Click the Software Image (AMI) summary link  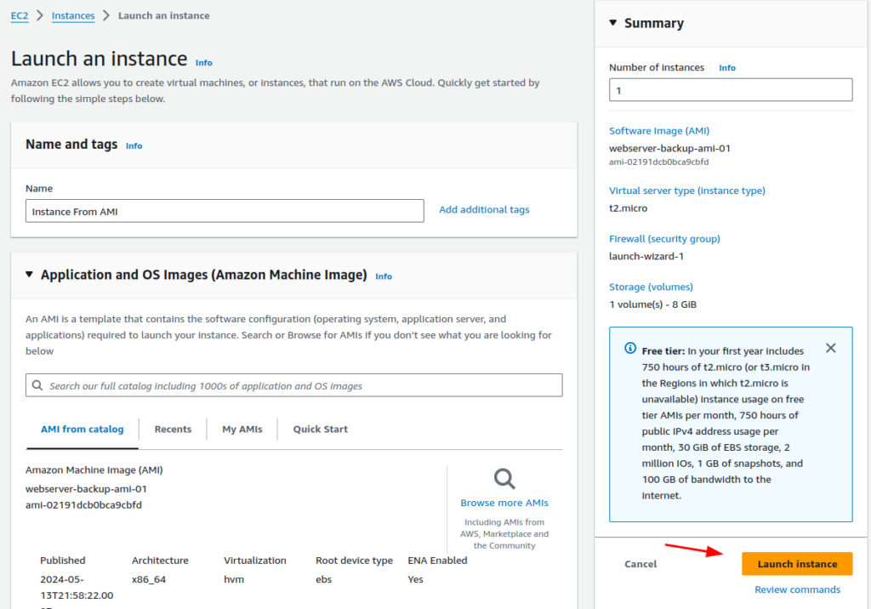click(x=659, y=131)
